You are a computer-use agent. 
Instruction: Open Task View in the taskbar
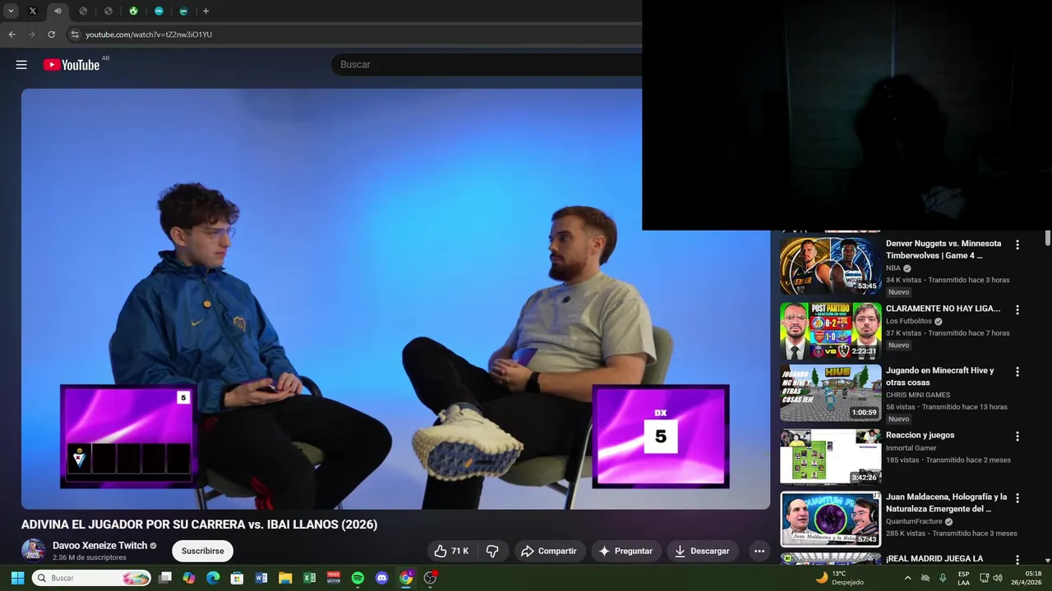point(165,578)
